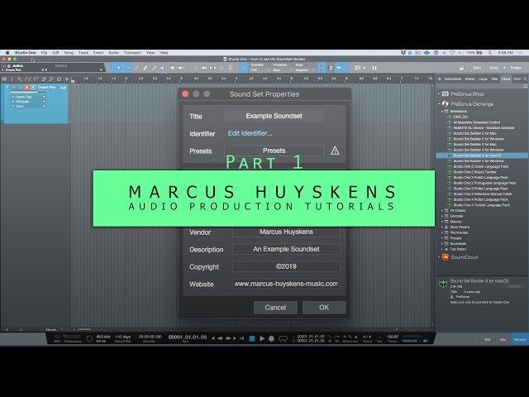Open the Track menu
The height and width of the screenshot is (397, 529).
pyautogui.click(x=83, y=53)
